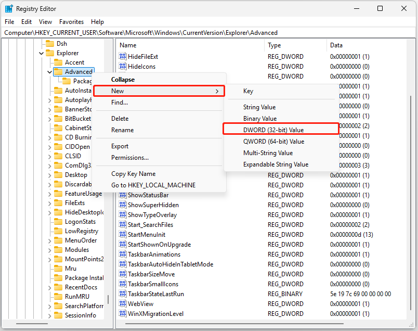Screen dimensions: 418x331
Task: Expand the CLSID key
Action: click(x=49, y=157)
